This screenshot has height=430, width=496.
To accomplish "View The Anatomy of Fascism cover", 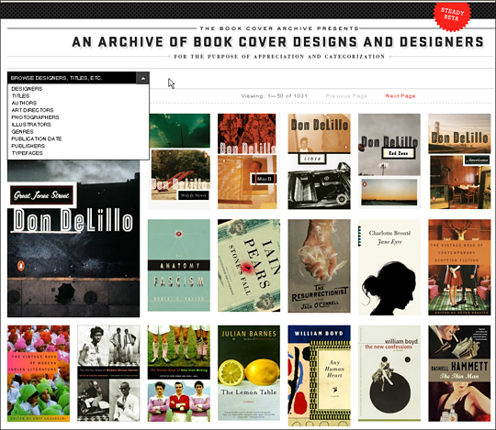I will click(x=179, y=266).
